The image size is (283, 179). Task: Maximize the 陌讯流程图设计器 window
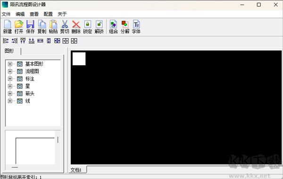[x=259, y=5]
